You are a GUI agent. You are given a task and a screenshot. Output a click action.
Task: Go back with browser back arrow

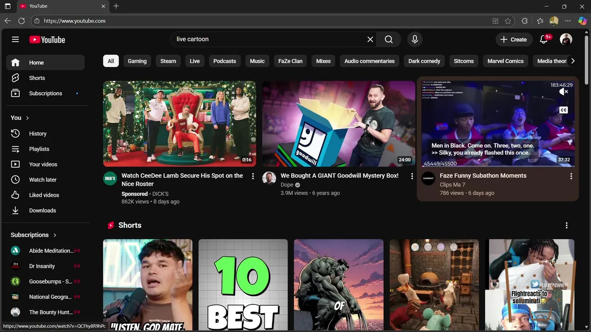(x=7, y=21)
